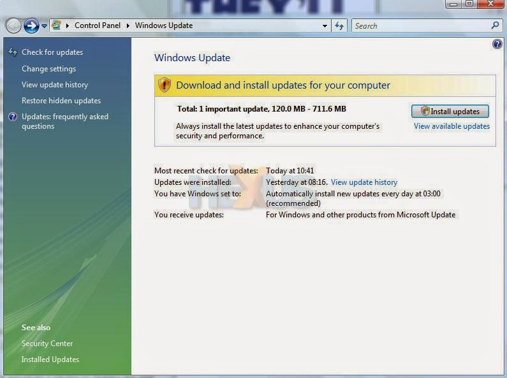Viewport: 507px width, 378px height.
Task: Click 'Today at 10:41' check time
Action: pos(290,171)
